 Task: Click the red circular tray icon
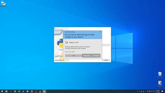click(139, 91)
